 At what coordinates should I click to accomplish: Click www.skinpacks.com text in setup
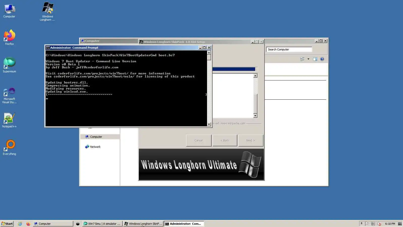[232, 123]
